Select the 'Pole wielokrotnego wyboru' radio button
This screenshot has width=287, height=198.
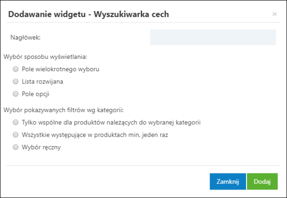click(x=16, y=69)
